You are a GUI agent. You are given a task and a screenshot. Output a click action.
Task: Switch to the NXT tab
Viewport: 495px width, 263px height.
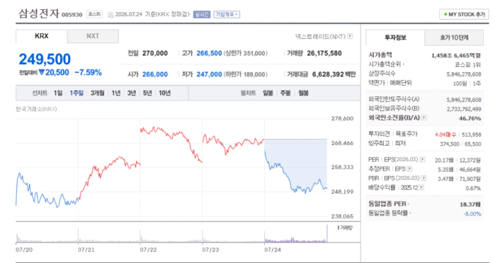[x=93, y=36]
